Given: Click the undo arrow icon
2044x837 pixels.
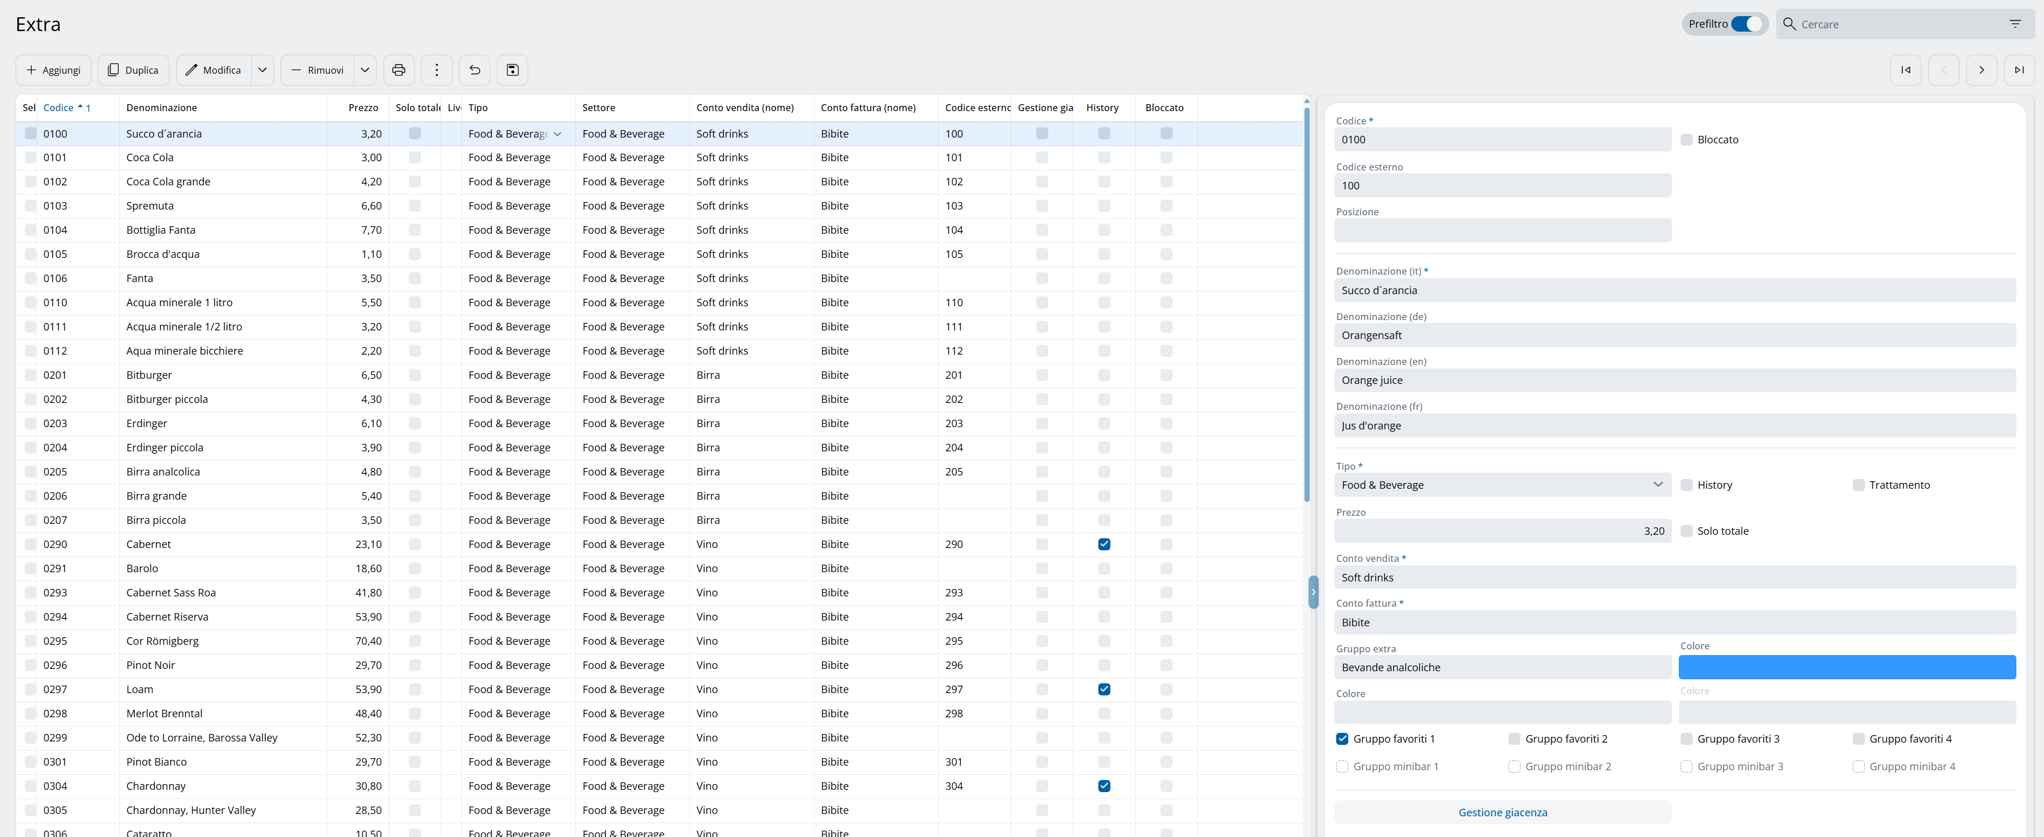Looking at the screenshot, I should click(x=475, y=70).
